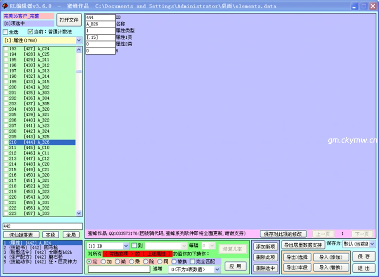This screenshot has height=277, width=379.
Task: Select the 除 divide radio button
Action: tap(146, 261)
